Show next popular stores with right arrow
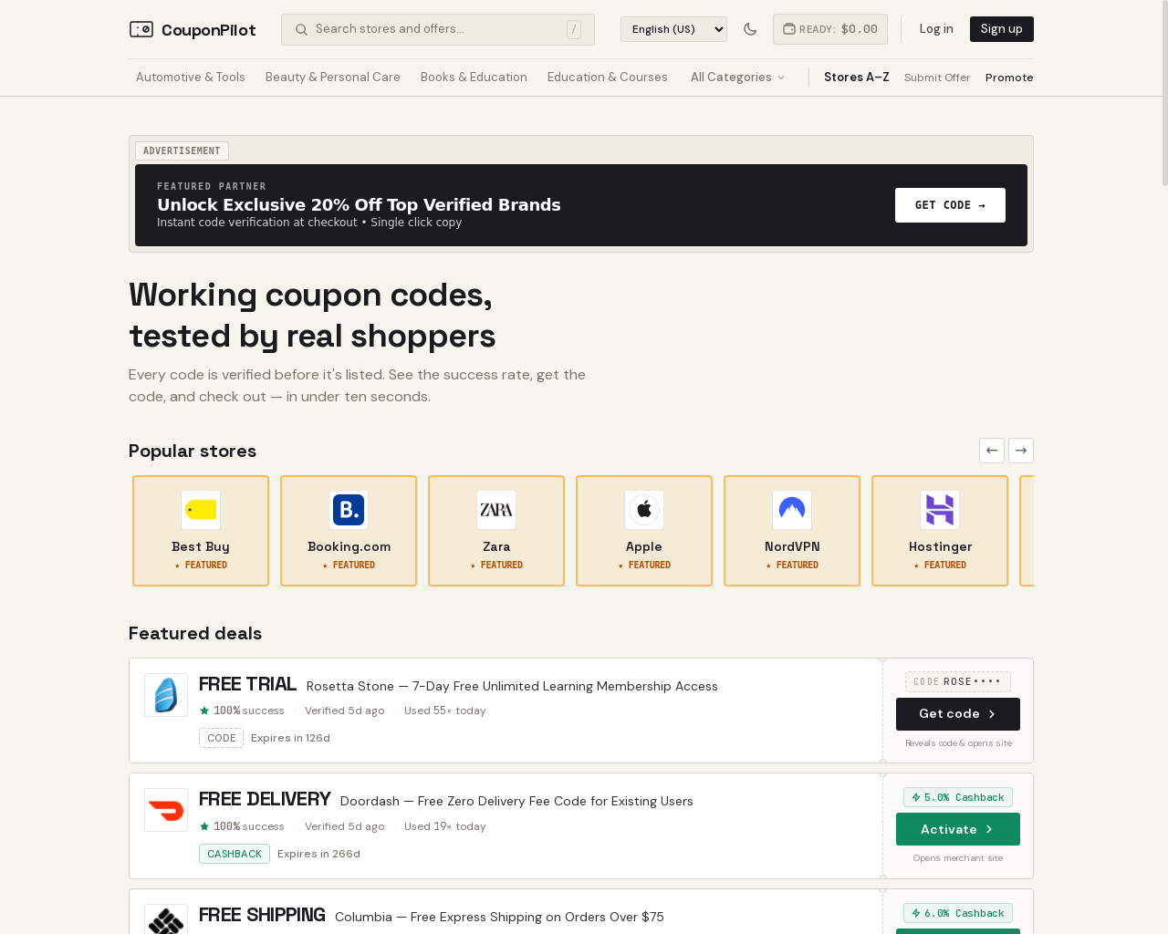This screenshot has height=934, width=1168. pos(1021,451)
